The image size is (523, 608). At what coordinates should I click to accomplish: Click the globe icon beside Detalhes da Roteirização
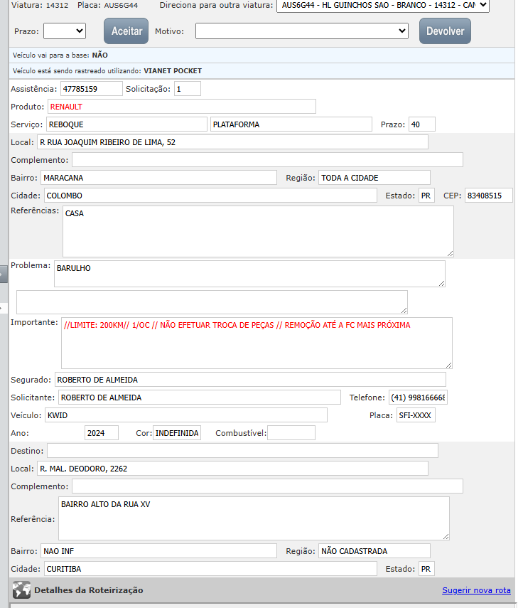tap(22, 590)
